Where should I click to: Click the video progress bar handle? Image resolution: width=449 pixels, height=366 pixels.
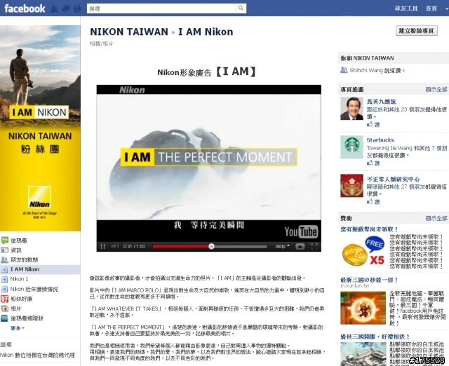pyautogui.click(x=211, y=246)
